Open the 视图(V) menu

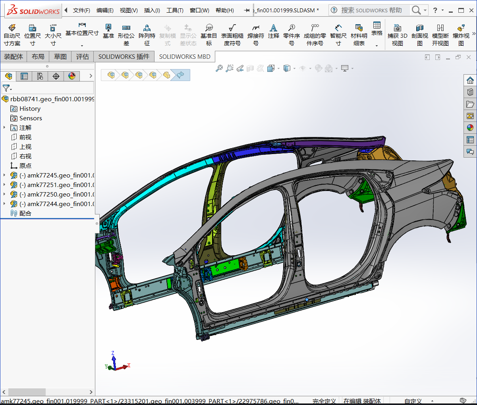tap(129, 10)
